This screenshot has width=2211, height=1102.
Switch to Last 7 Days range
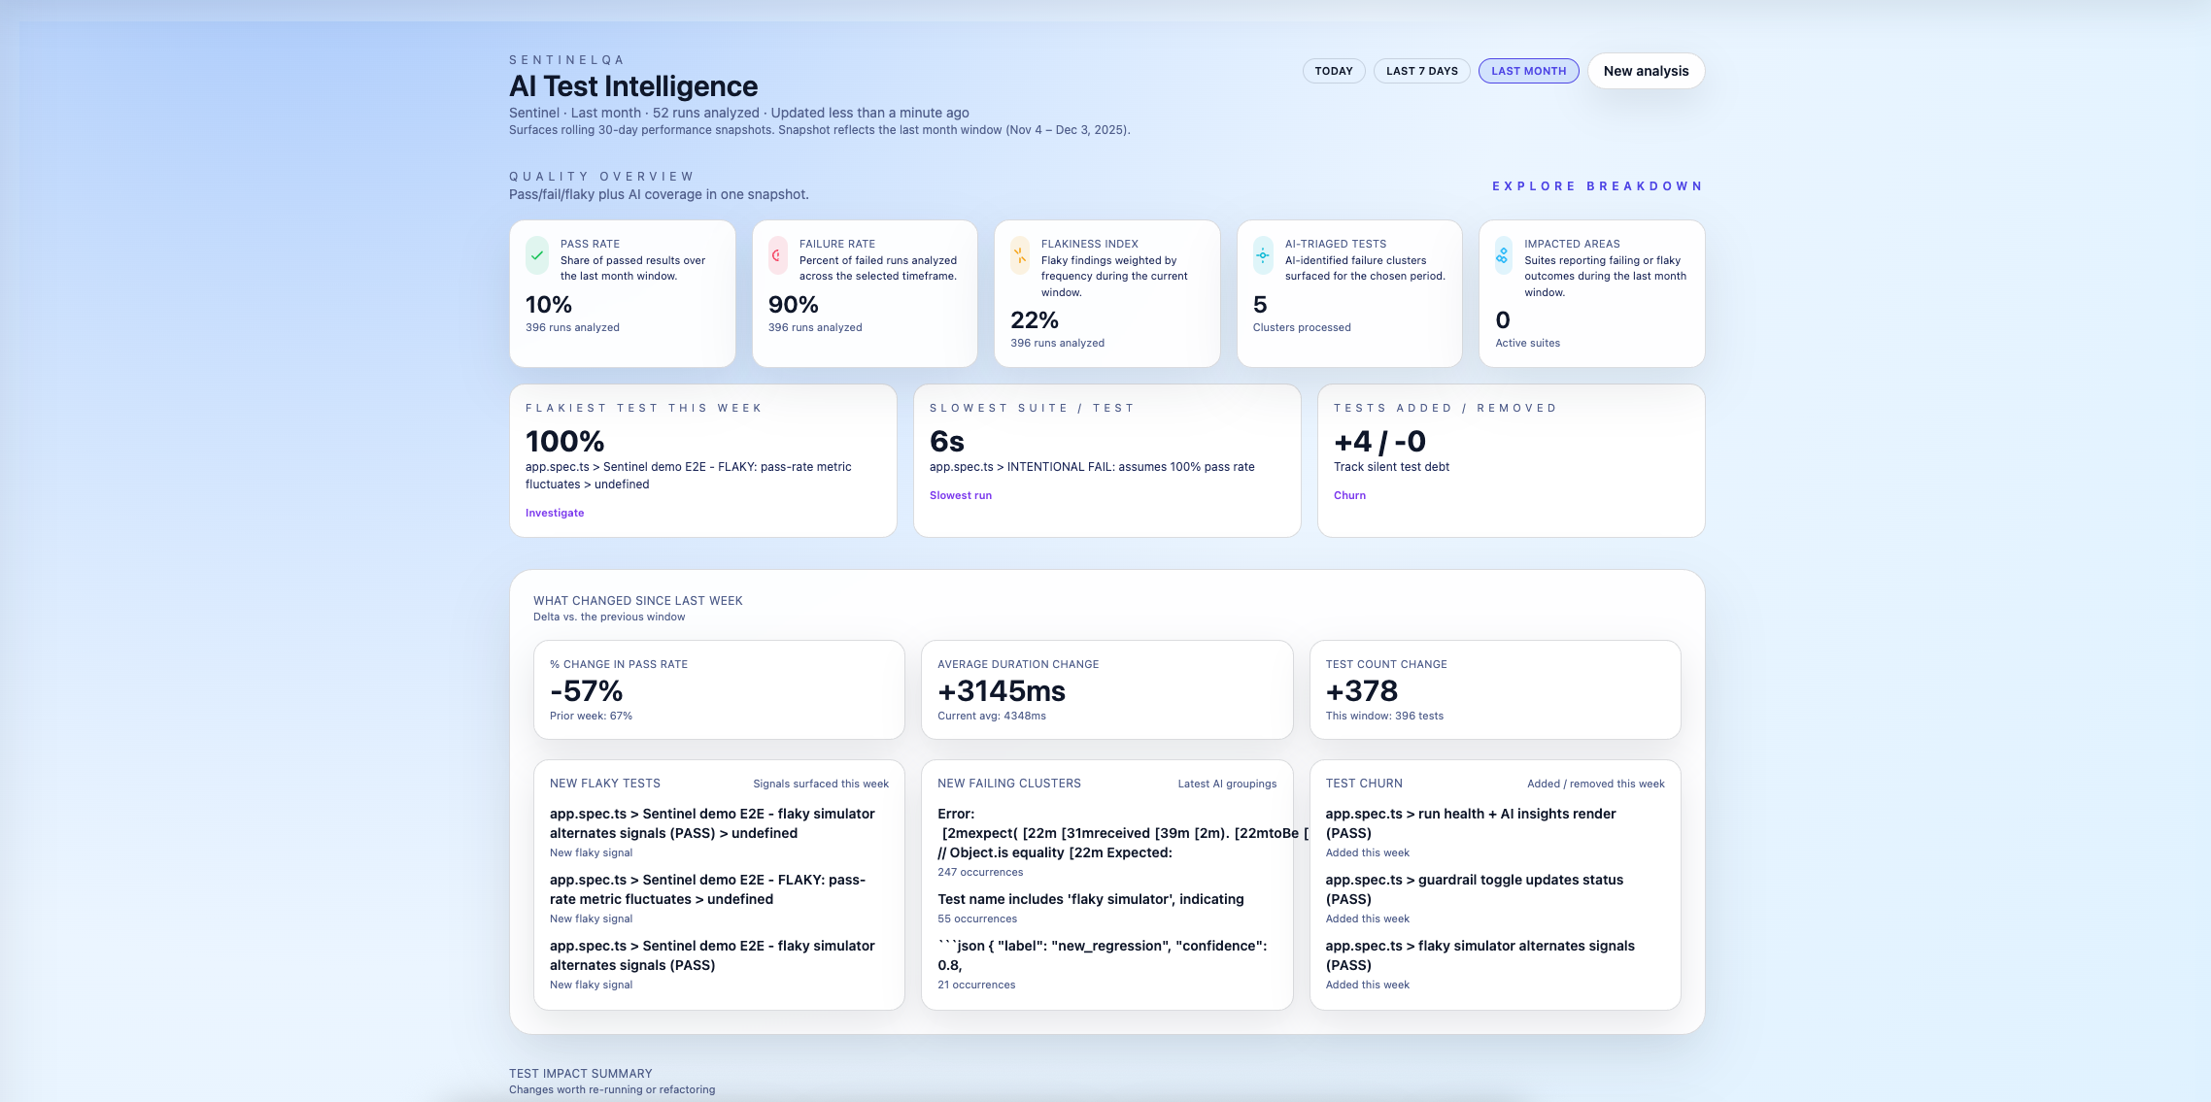click(x=1421, y=71)
